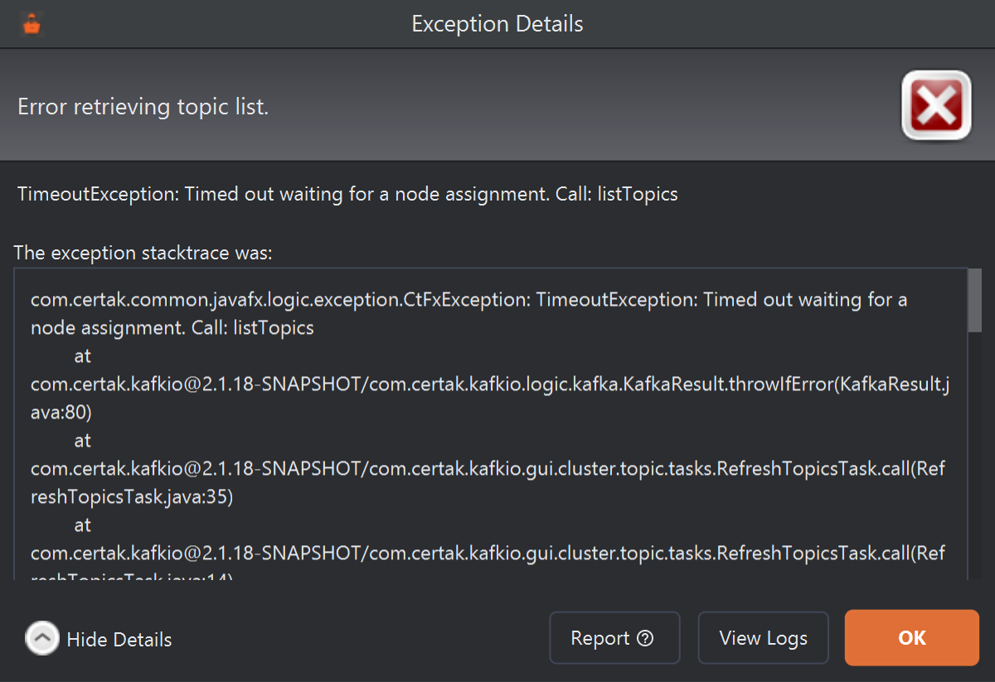Open View Logs

coord(763,638)
